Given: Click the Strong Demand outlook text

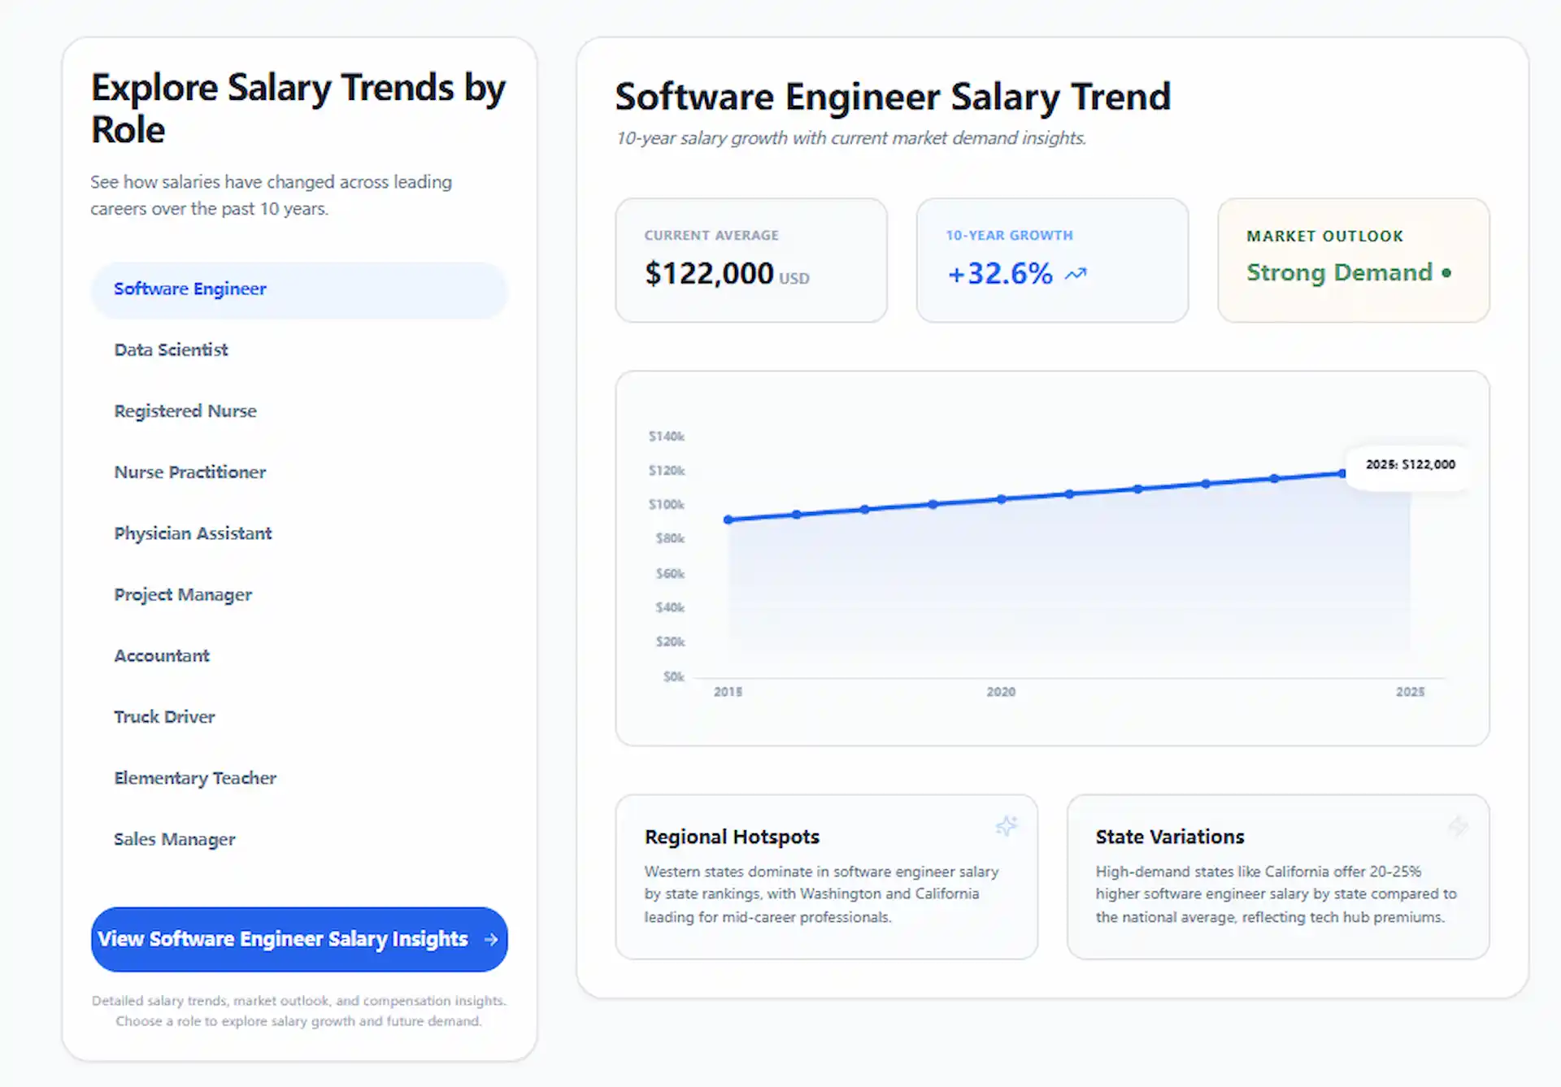Looking at the screenshot, I should [x=1340, y=272].
